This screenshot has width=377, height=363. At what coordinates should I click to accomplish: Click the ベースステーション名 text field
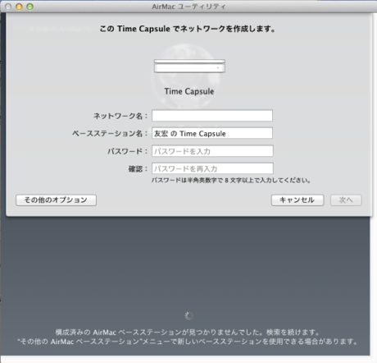click(x=212, y=133)
